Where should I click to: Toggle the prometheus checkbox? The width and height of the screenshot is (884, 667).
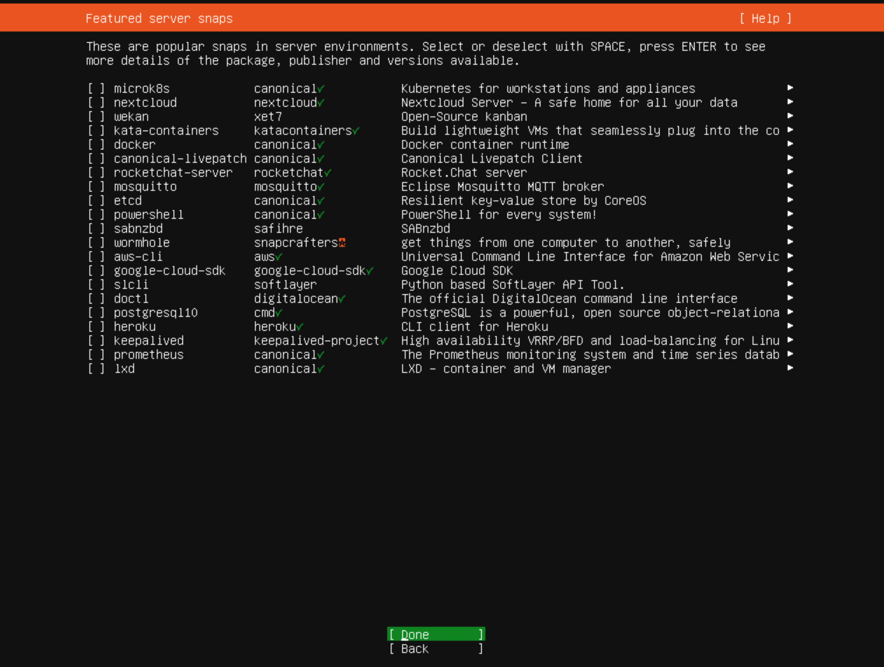(x=96, y=355)
